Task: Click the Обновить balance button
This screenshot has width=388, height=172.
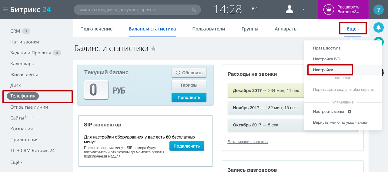Action: tap(189, 73)
